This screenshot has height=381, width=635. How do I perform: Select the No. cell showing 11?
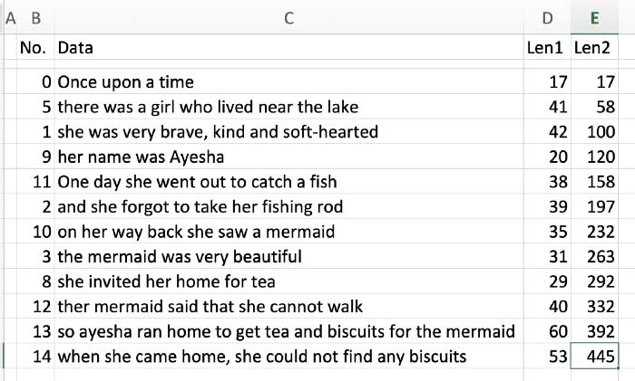[35, 182]
